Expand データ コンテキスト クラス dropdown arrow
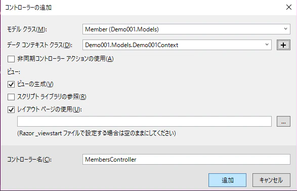The image size is (297, 191). point(267,45)
